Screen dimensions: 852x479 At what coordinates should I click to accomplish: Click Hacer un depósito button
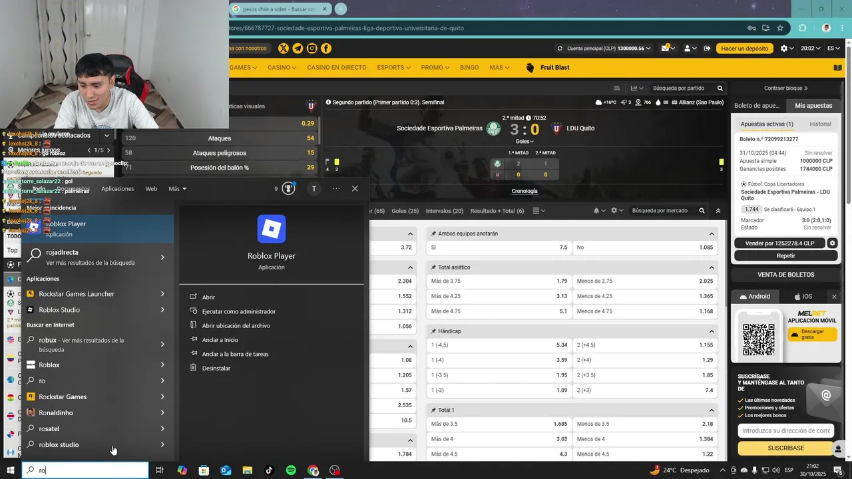pyautogui.click(x=745, y=48)
